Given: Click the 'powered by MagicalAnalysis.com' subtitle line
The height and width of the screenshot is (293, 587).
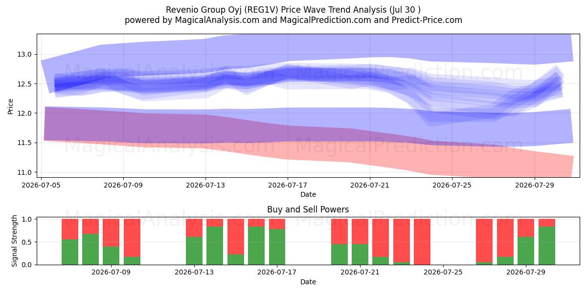Looking at the screenshot, I should (x=293, y=20).
